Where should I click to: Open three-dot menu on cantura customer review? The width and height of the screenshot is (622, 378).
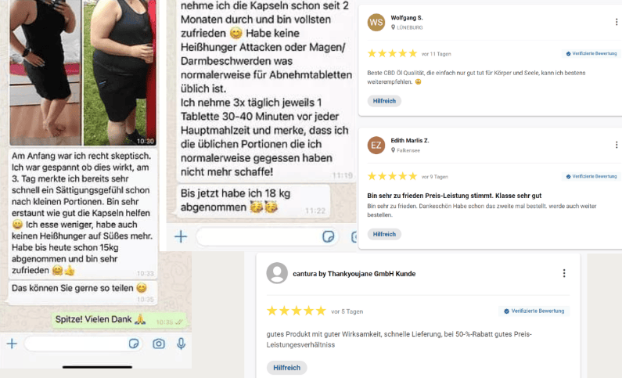pyautogui.click(x=564, y=273)
